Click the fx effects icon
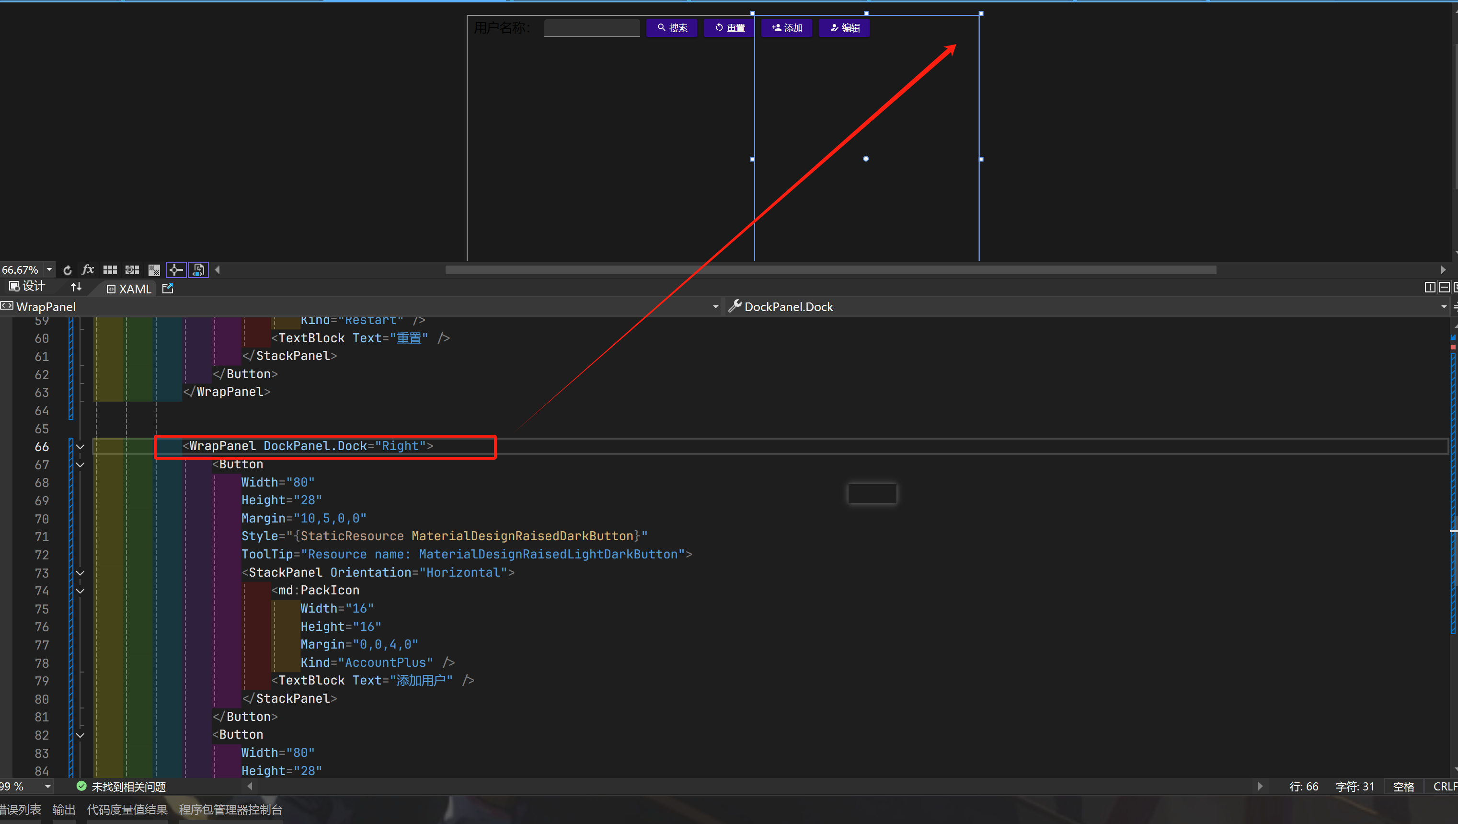 pos(88,270)
